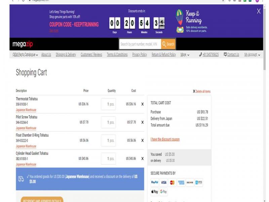This screenshot has width=269, height=202.
Task: Remove Cylinder Head Gasket Tohatsu from cart
Action: [142, 159]
